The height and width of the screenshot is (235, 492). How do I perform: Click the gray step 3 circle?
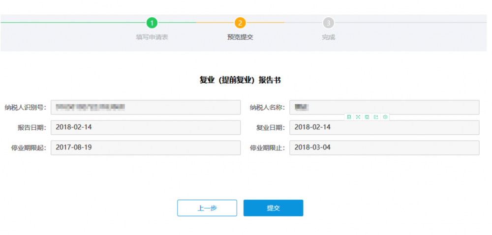click(x=328, y=23)
